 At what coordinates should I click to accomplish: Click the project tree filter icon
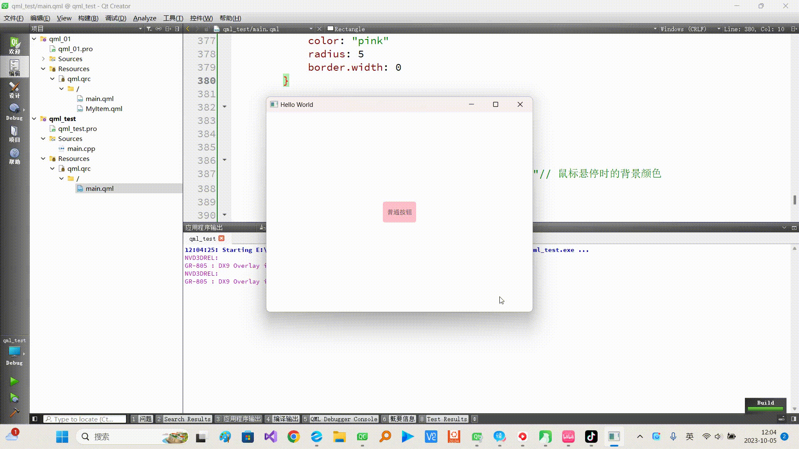[149, 29]
